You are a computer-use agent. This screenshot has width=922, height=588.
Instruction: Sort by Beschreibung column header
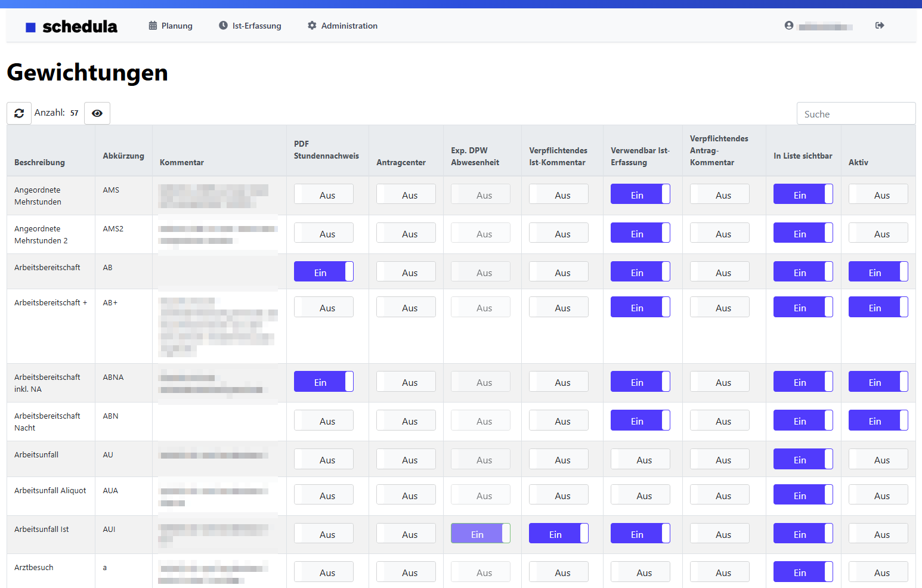click(x=39, y=162)
